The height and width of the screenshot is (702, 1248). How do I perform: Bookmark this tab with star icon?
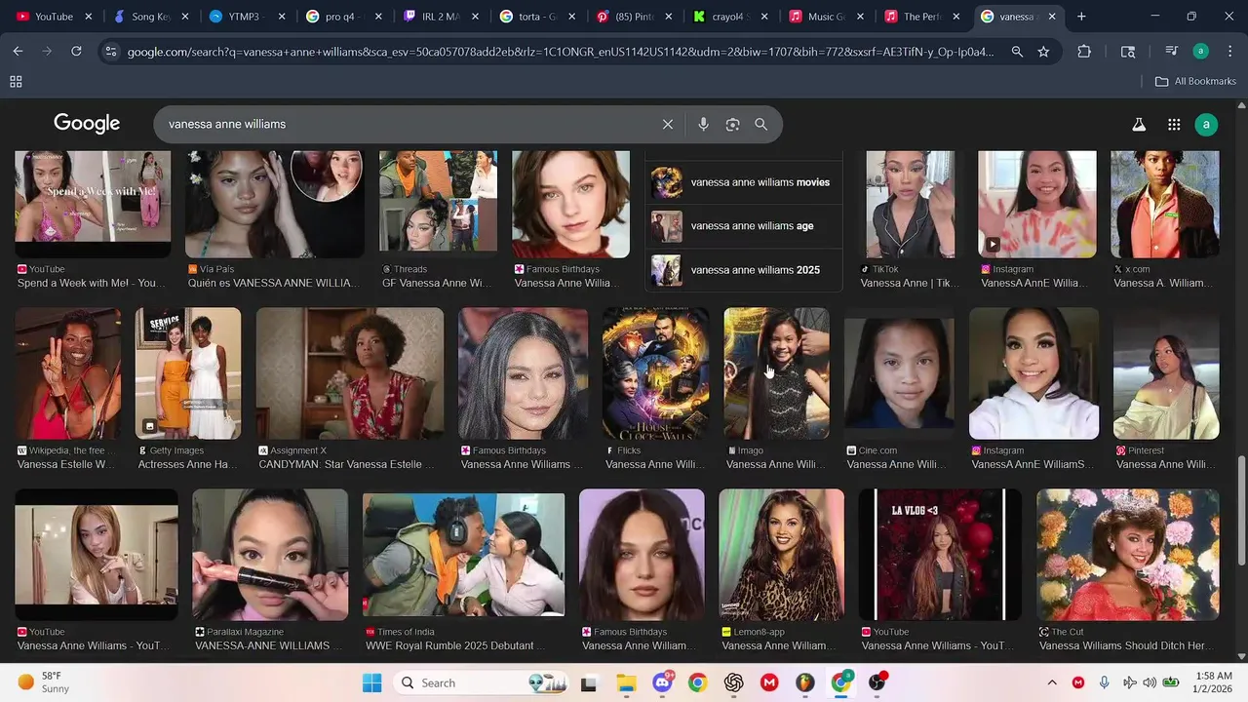point(1043,52)
